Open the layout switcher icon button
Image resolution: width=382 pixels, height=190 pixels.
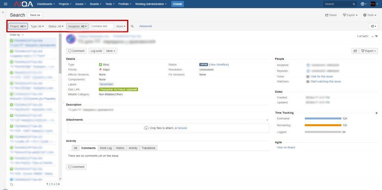point(373,26)
